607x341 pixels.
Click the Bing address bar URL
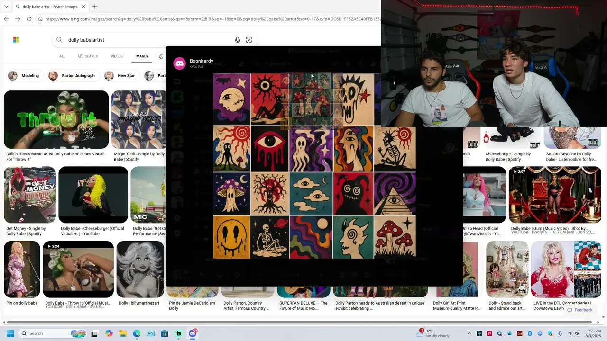click(212, 19)
